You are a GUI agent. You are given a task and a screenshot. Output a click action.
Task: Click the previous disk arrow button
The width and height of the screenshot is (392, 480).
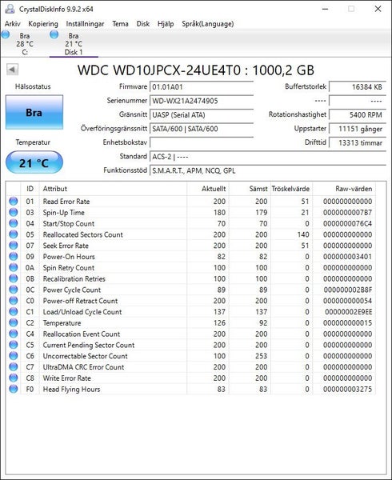(x=13, y=70)
